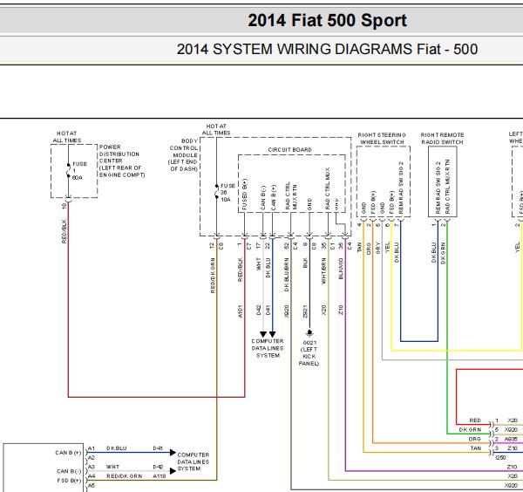Select the "RIGHT REMOTE RADIO SWITCH" heading
The height and width of the screenshot is (492, 523).
click(x=442, y=139)
